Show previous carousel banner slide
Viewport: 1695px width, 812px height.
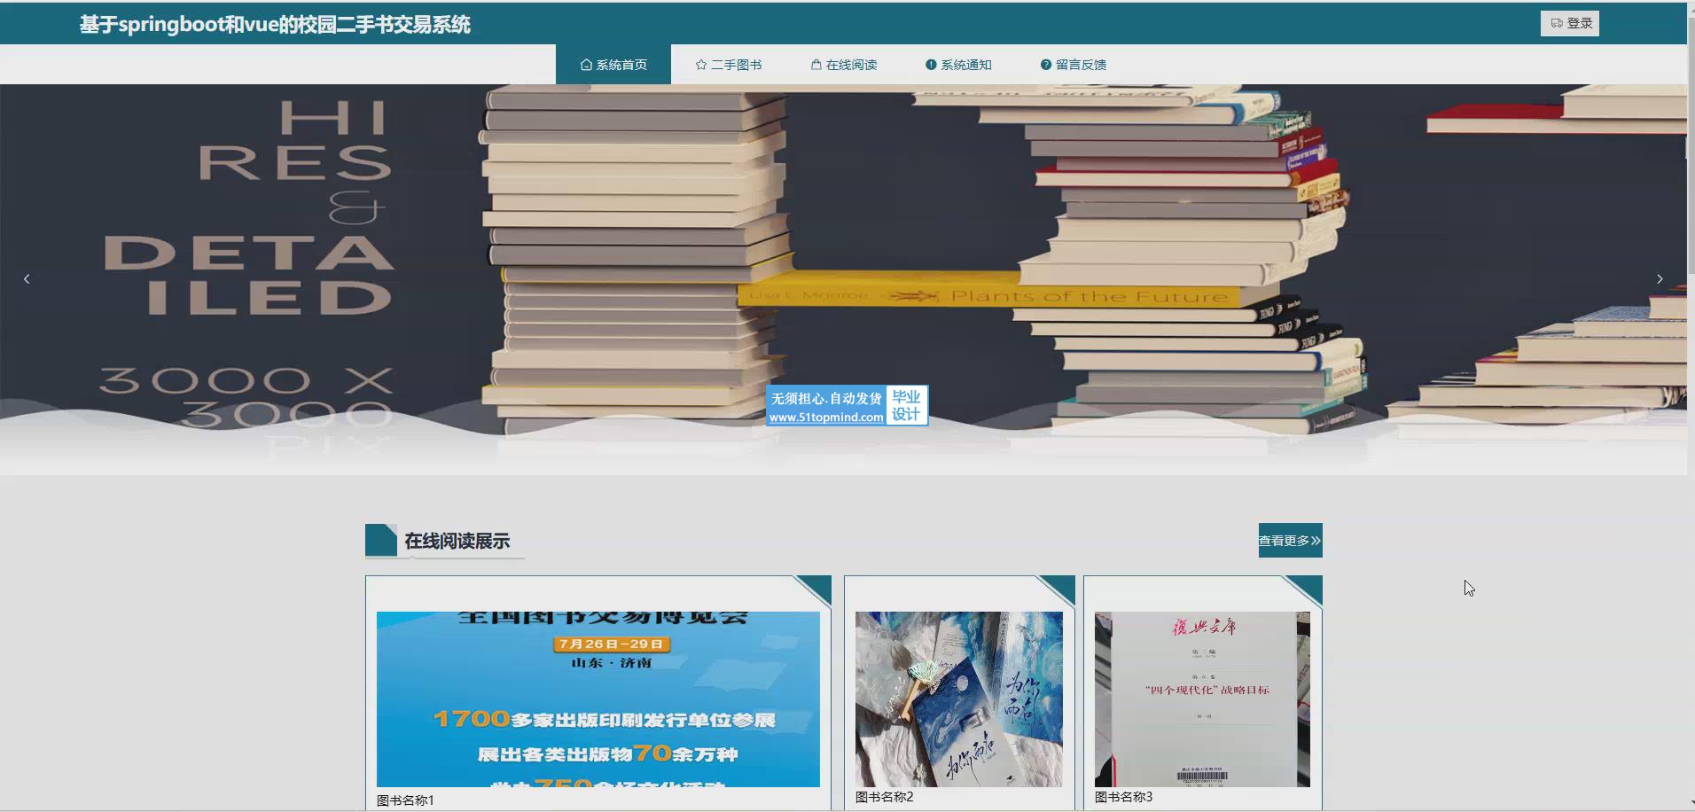[x=27, y=279]
